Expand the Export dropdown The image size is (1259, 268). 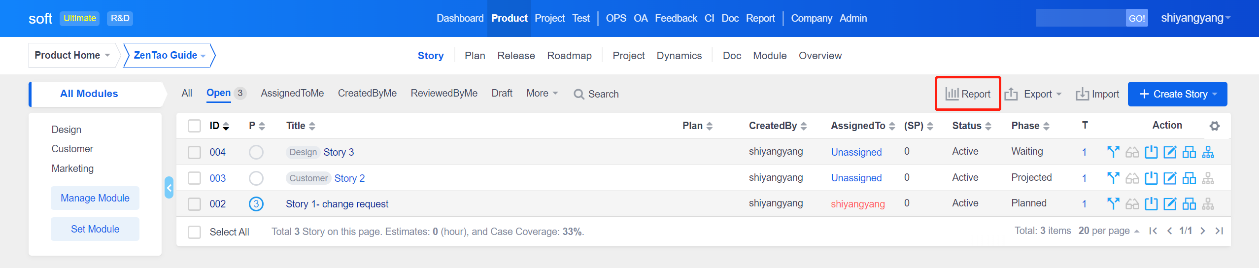coord(1033,94)
